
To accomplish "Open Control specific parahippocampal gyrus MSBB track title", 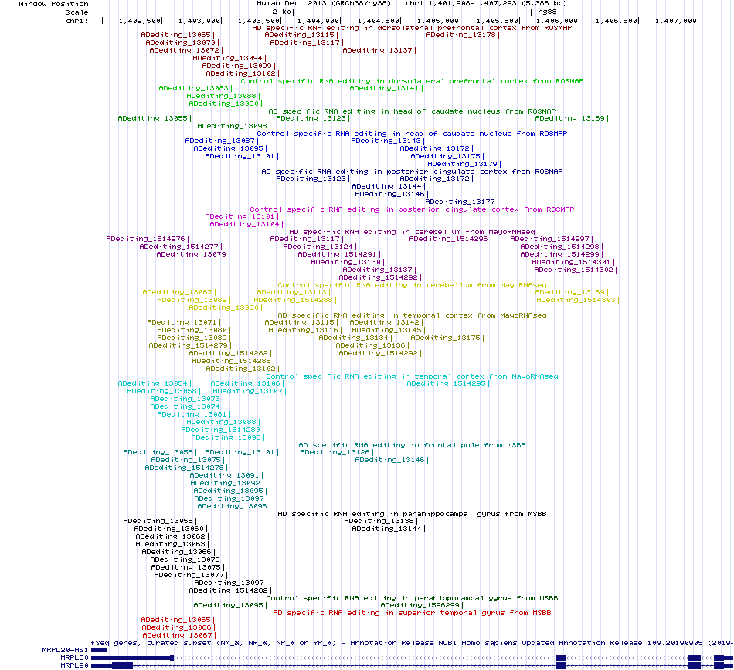I will click(412, 598).
